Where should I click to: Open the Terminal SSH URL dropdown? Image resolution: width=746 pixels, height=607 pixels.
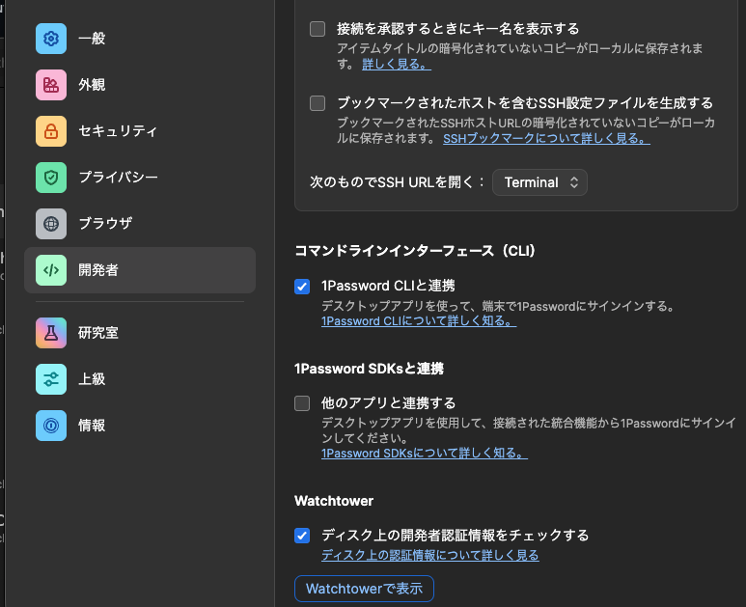click(x=539, y=182)
